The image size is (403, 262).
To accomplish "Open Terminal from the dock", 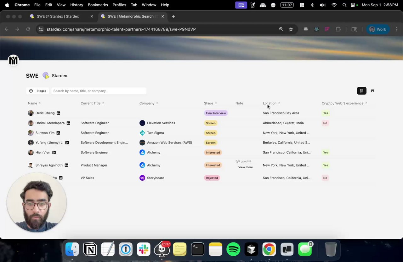I will 197,249.
